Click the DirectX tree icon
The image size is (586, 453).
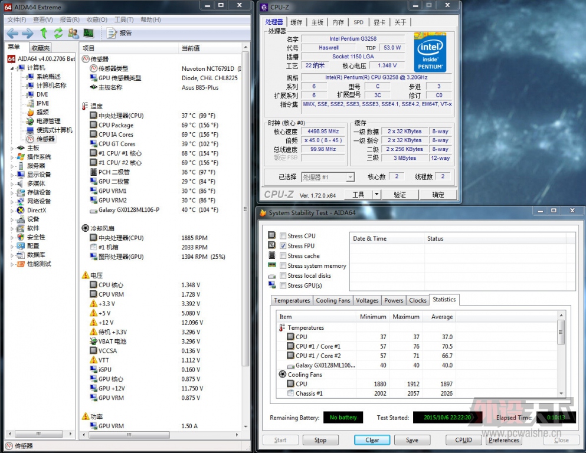point(21,210)
